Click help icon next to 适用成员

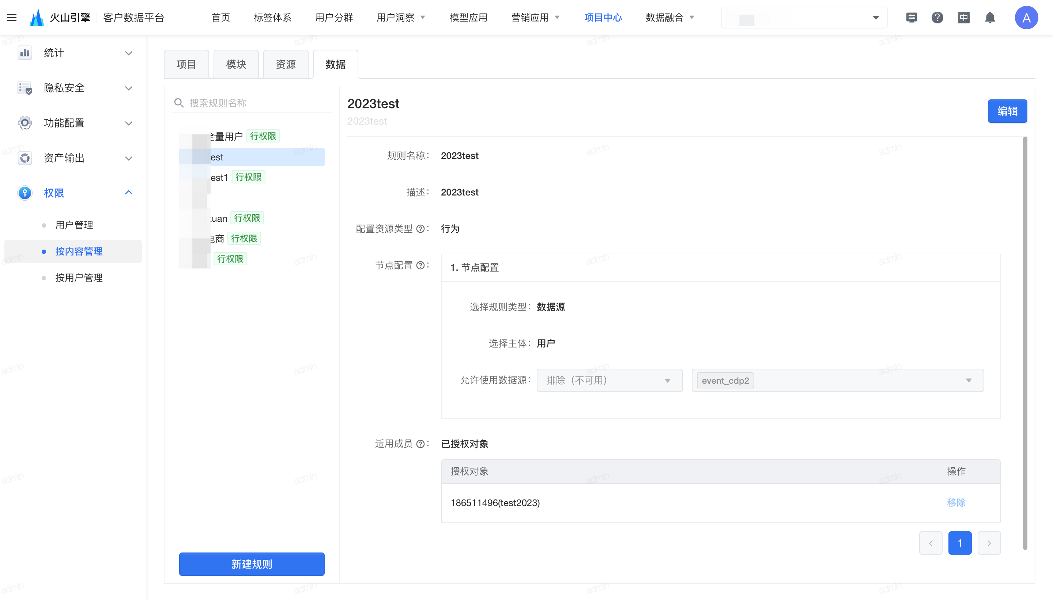tap(420, 444)
